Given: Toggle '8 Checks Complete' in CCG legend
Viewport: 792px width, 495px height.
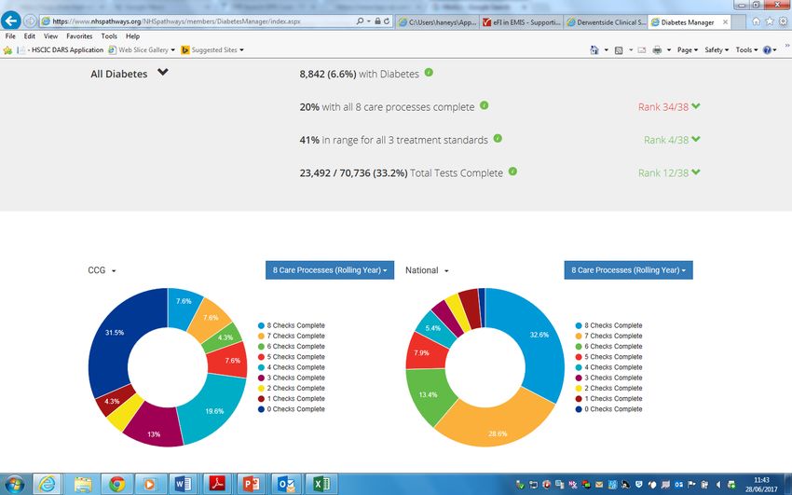Looking at the screenshot, I should pos(292,325).
